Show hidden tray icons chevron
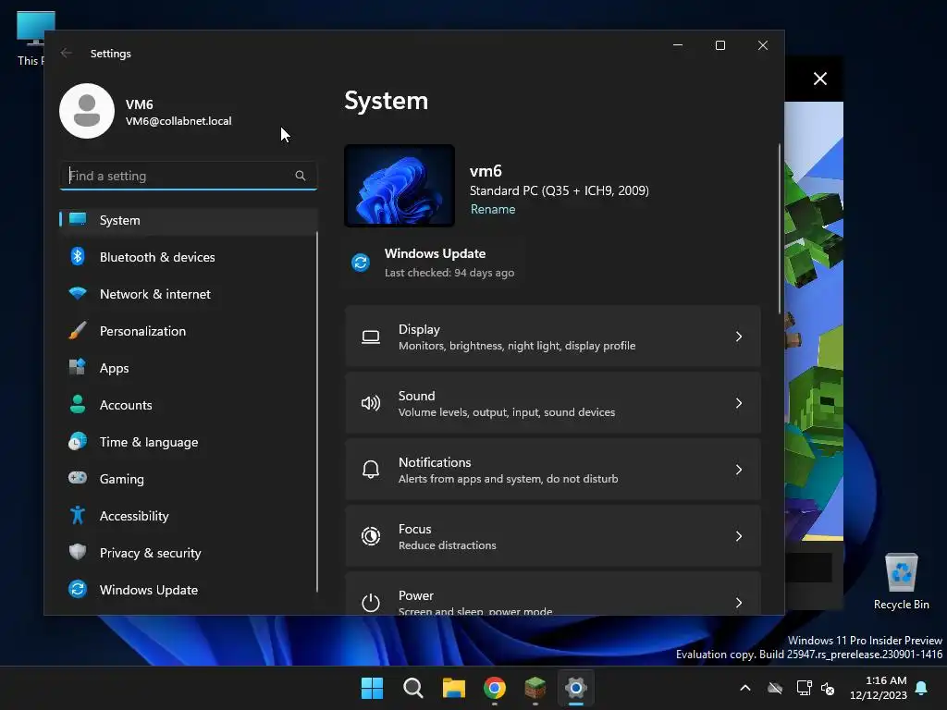 (x=745, y=688)
